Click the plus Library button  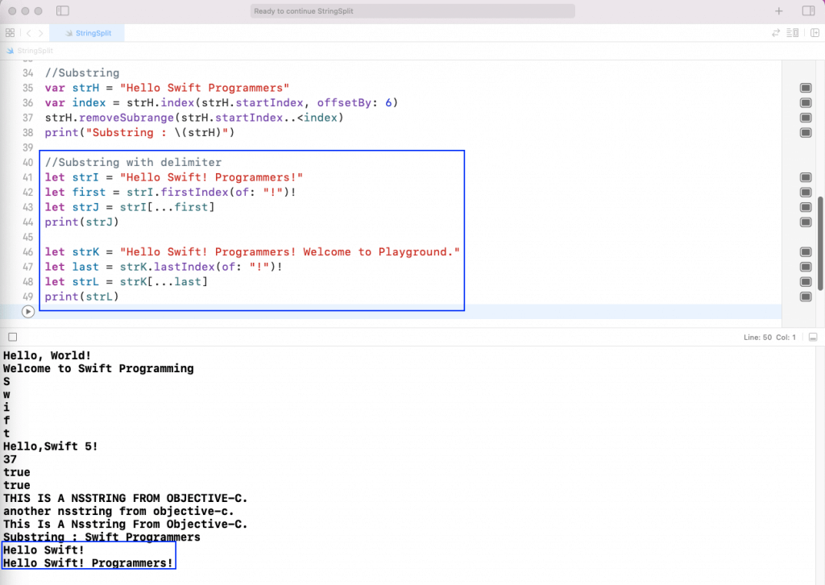tap(778, 11)
